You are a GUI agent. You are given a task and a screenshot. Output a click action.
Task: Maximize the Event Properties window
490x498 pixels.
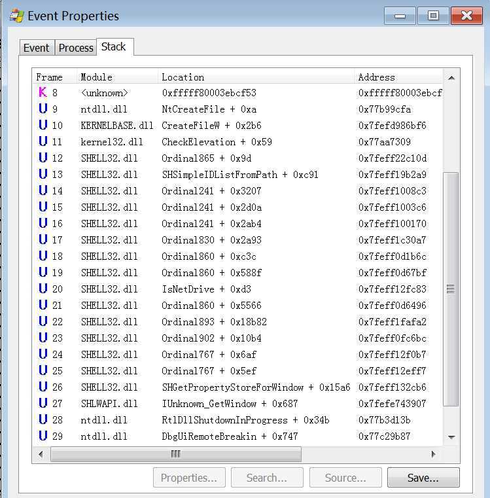(x=433, y=16)
